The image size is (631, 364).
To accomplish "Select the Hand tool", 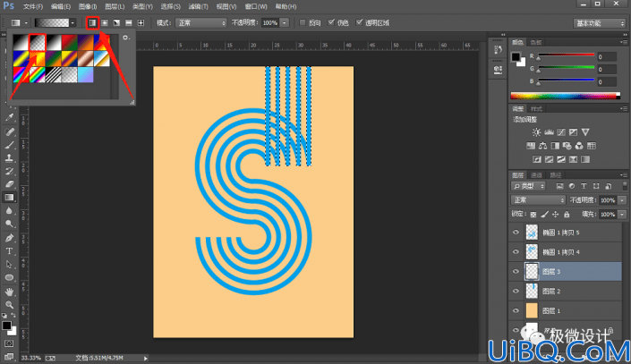I will tap(9, 292).
